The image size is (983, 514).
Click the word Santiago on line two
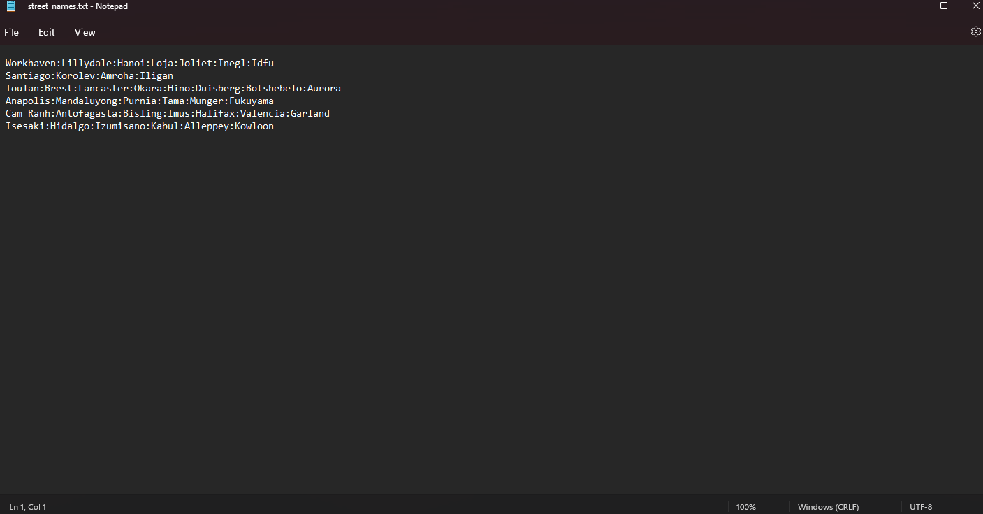click(28, 75)
